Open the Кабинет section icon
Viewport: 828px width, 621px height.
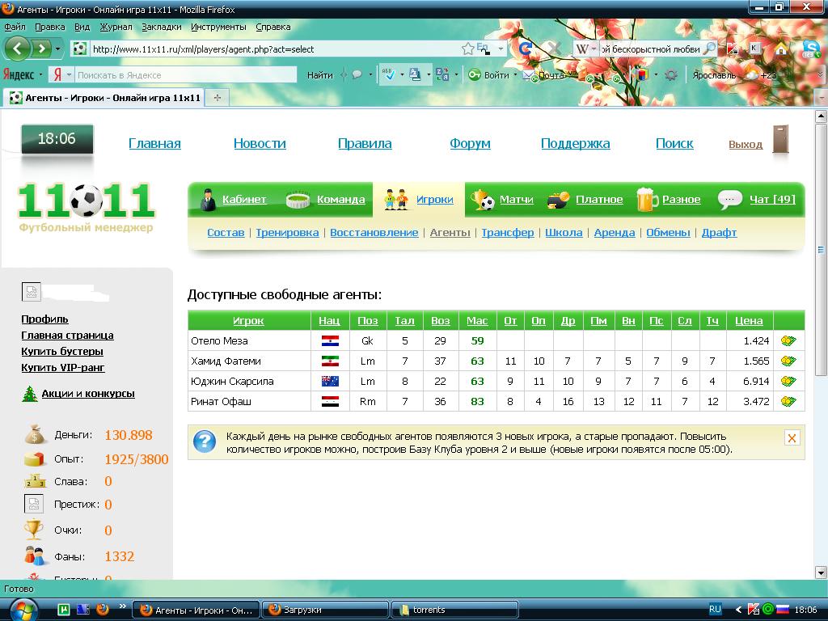208,200
